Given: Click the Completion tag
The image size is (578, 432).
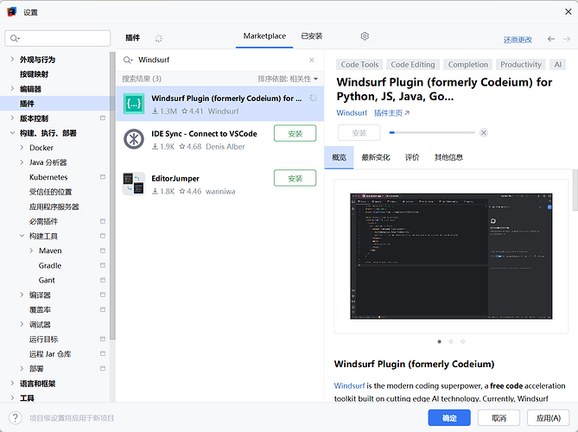Looking at the screenshot, I should pyautogui.click(x=467, y=65).
